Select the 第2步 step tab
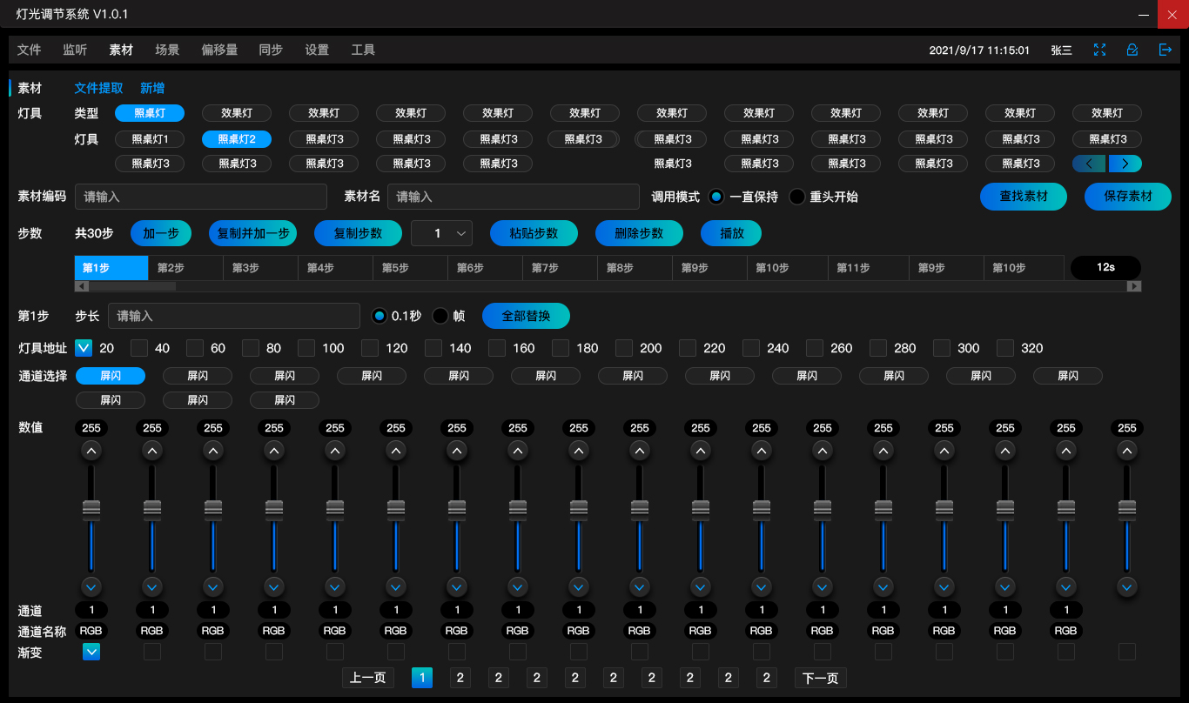This screenshot has height=703, width=1189. coord(185,268)
